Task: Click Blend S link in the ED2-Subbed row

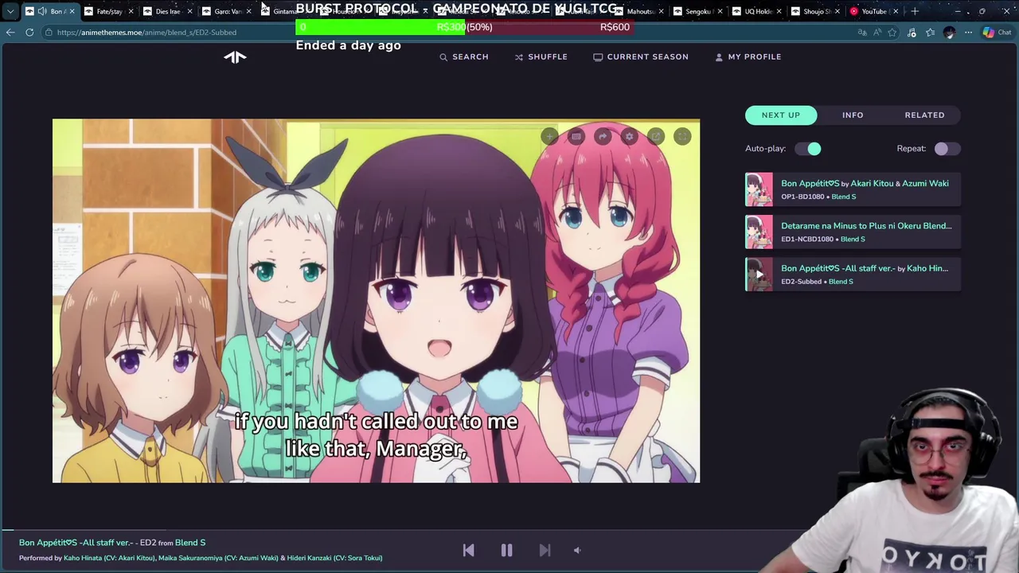Action: click(841, 282)
